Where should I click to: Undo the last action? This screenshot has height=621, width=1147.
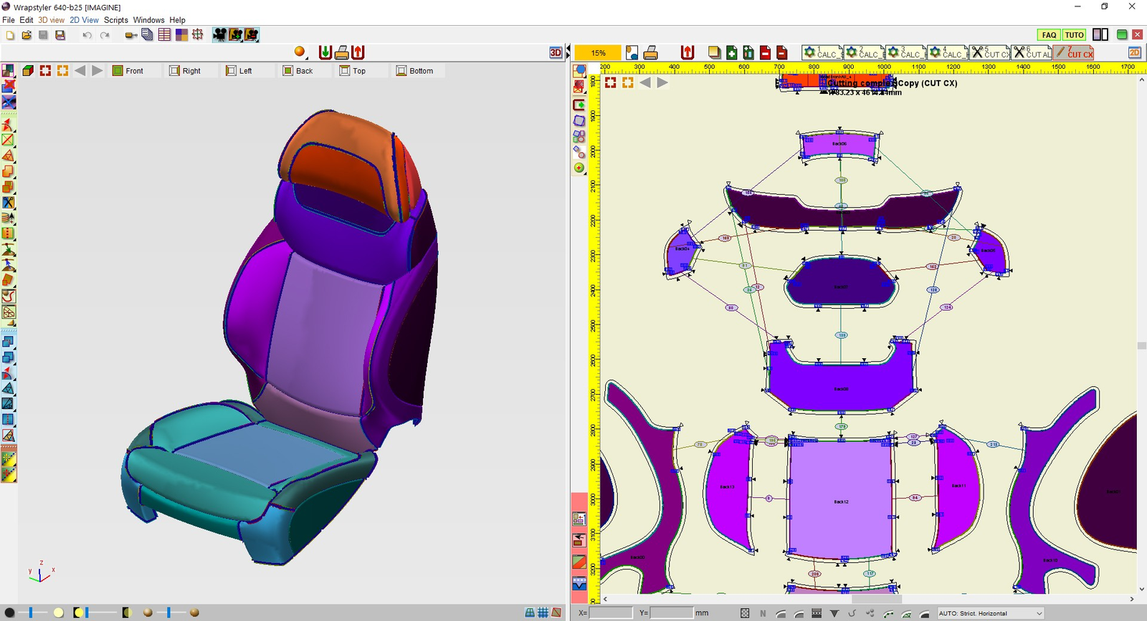[x=87, y=35]
